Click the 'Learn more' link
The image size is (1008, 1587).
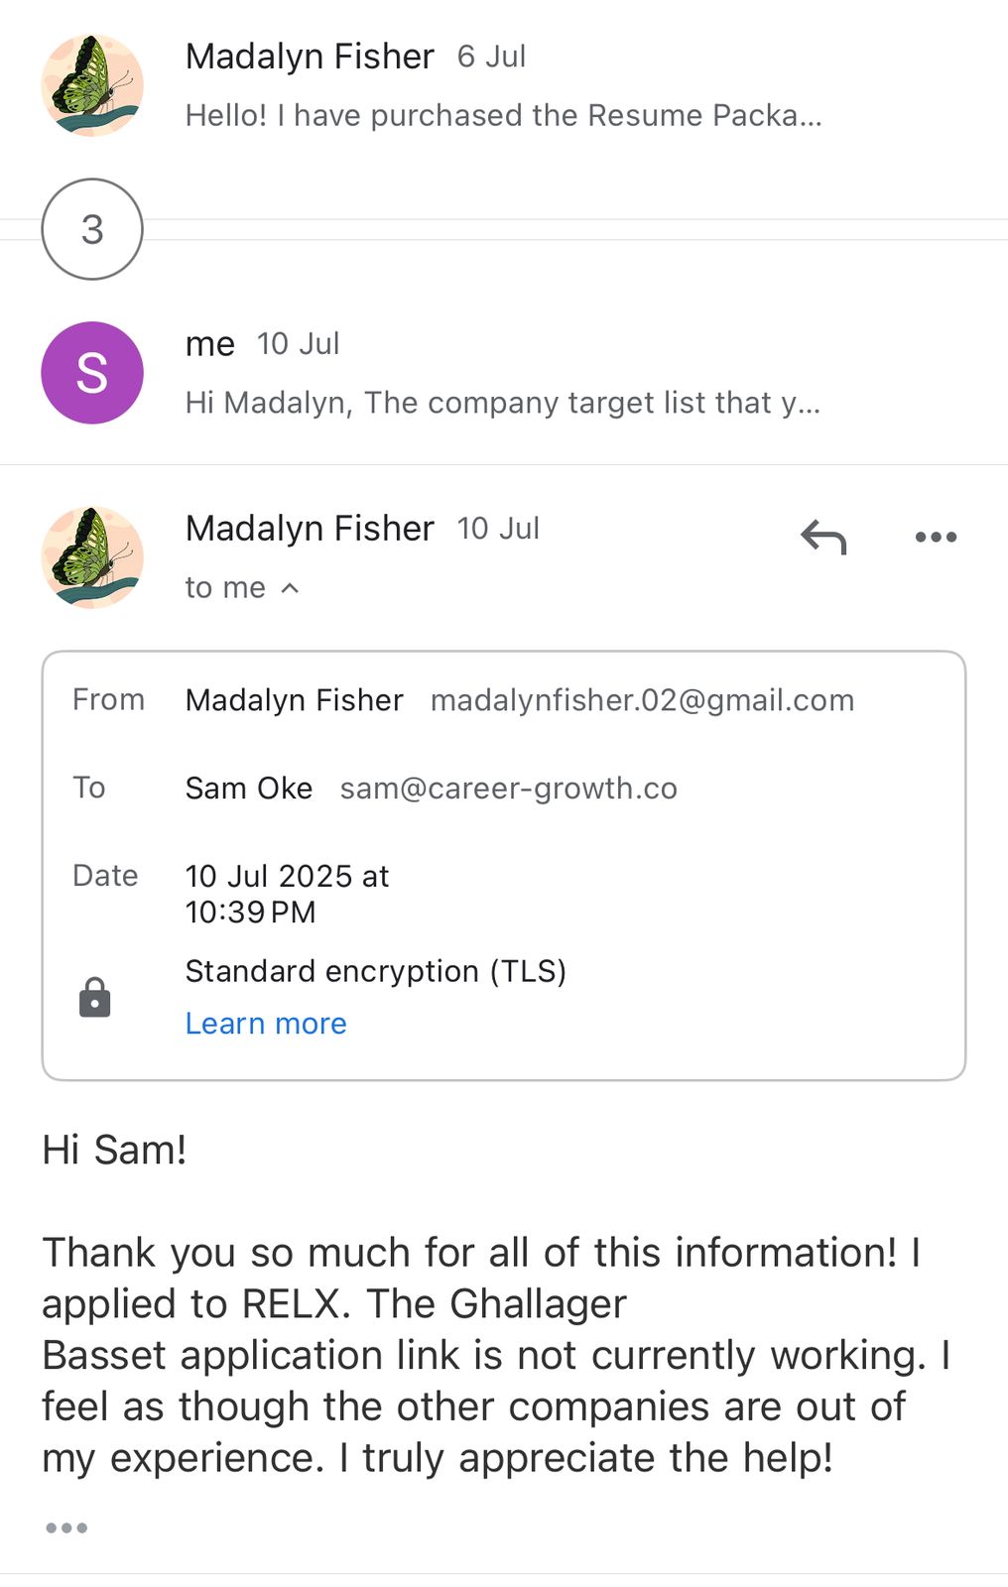[266, 1024]
